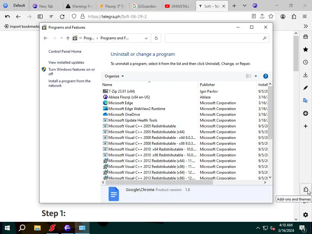Open the tracking protection shield icon
The width and height of the screenshot is (312, 234).
(x=74, y=16)
